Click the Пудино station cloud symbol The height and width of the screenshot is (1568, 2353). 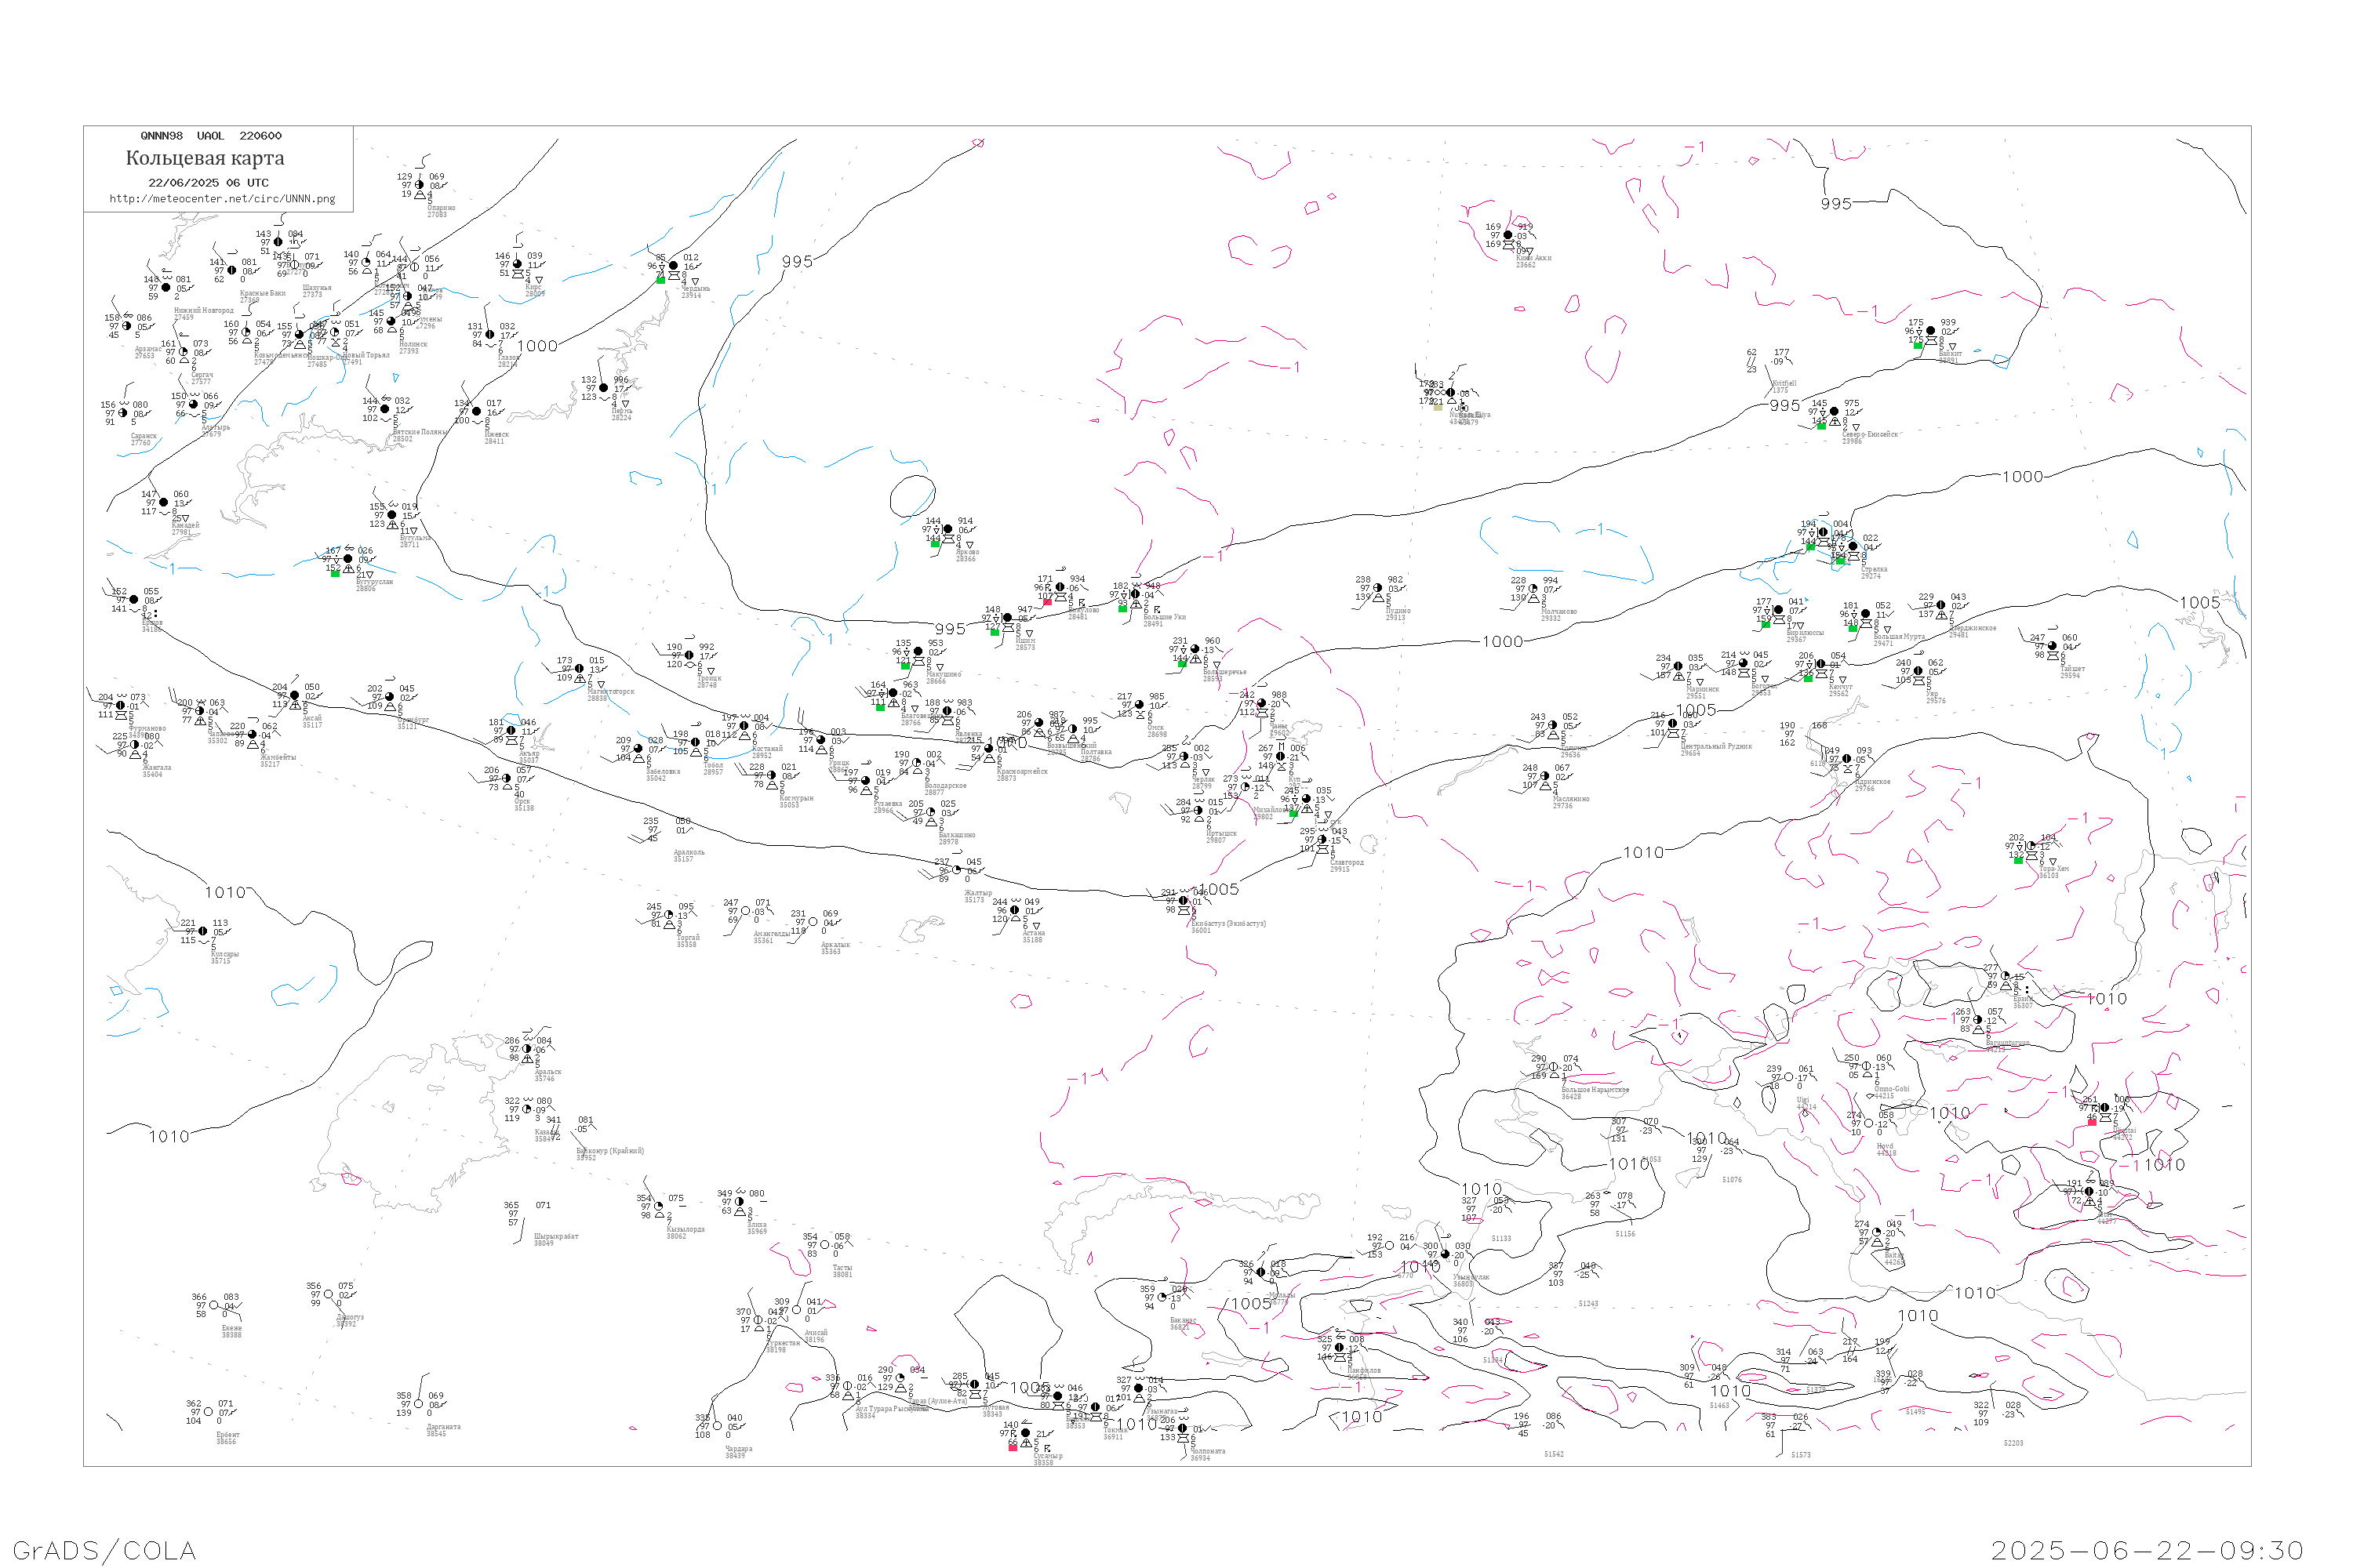1377,588
